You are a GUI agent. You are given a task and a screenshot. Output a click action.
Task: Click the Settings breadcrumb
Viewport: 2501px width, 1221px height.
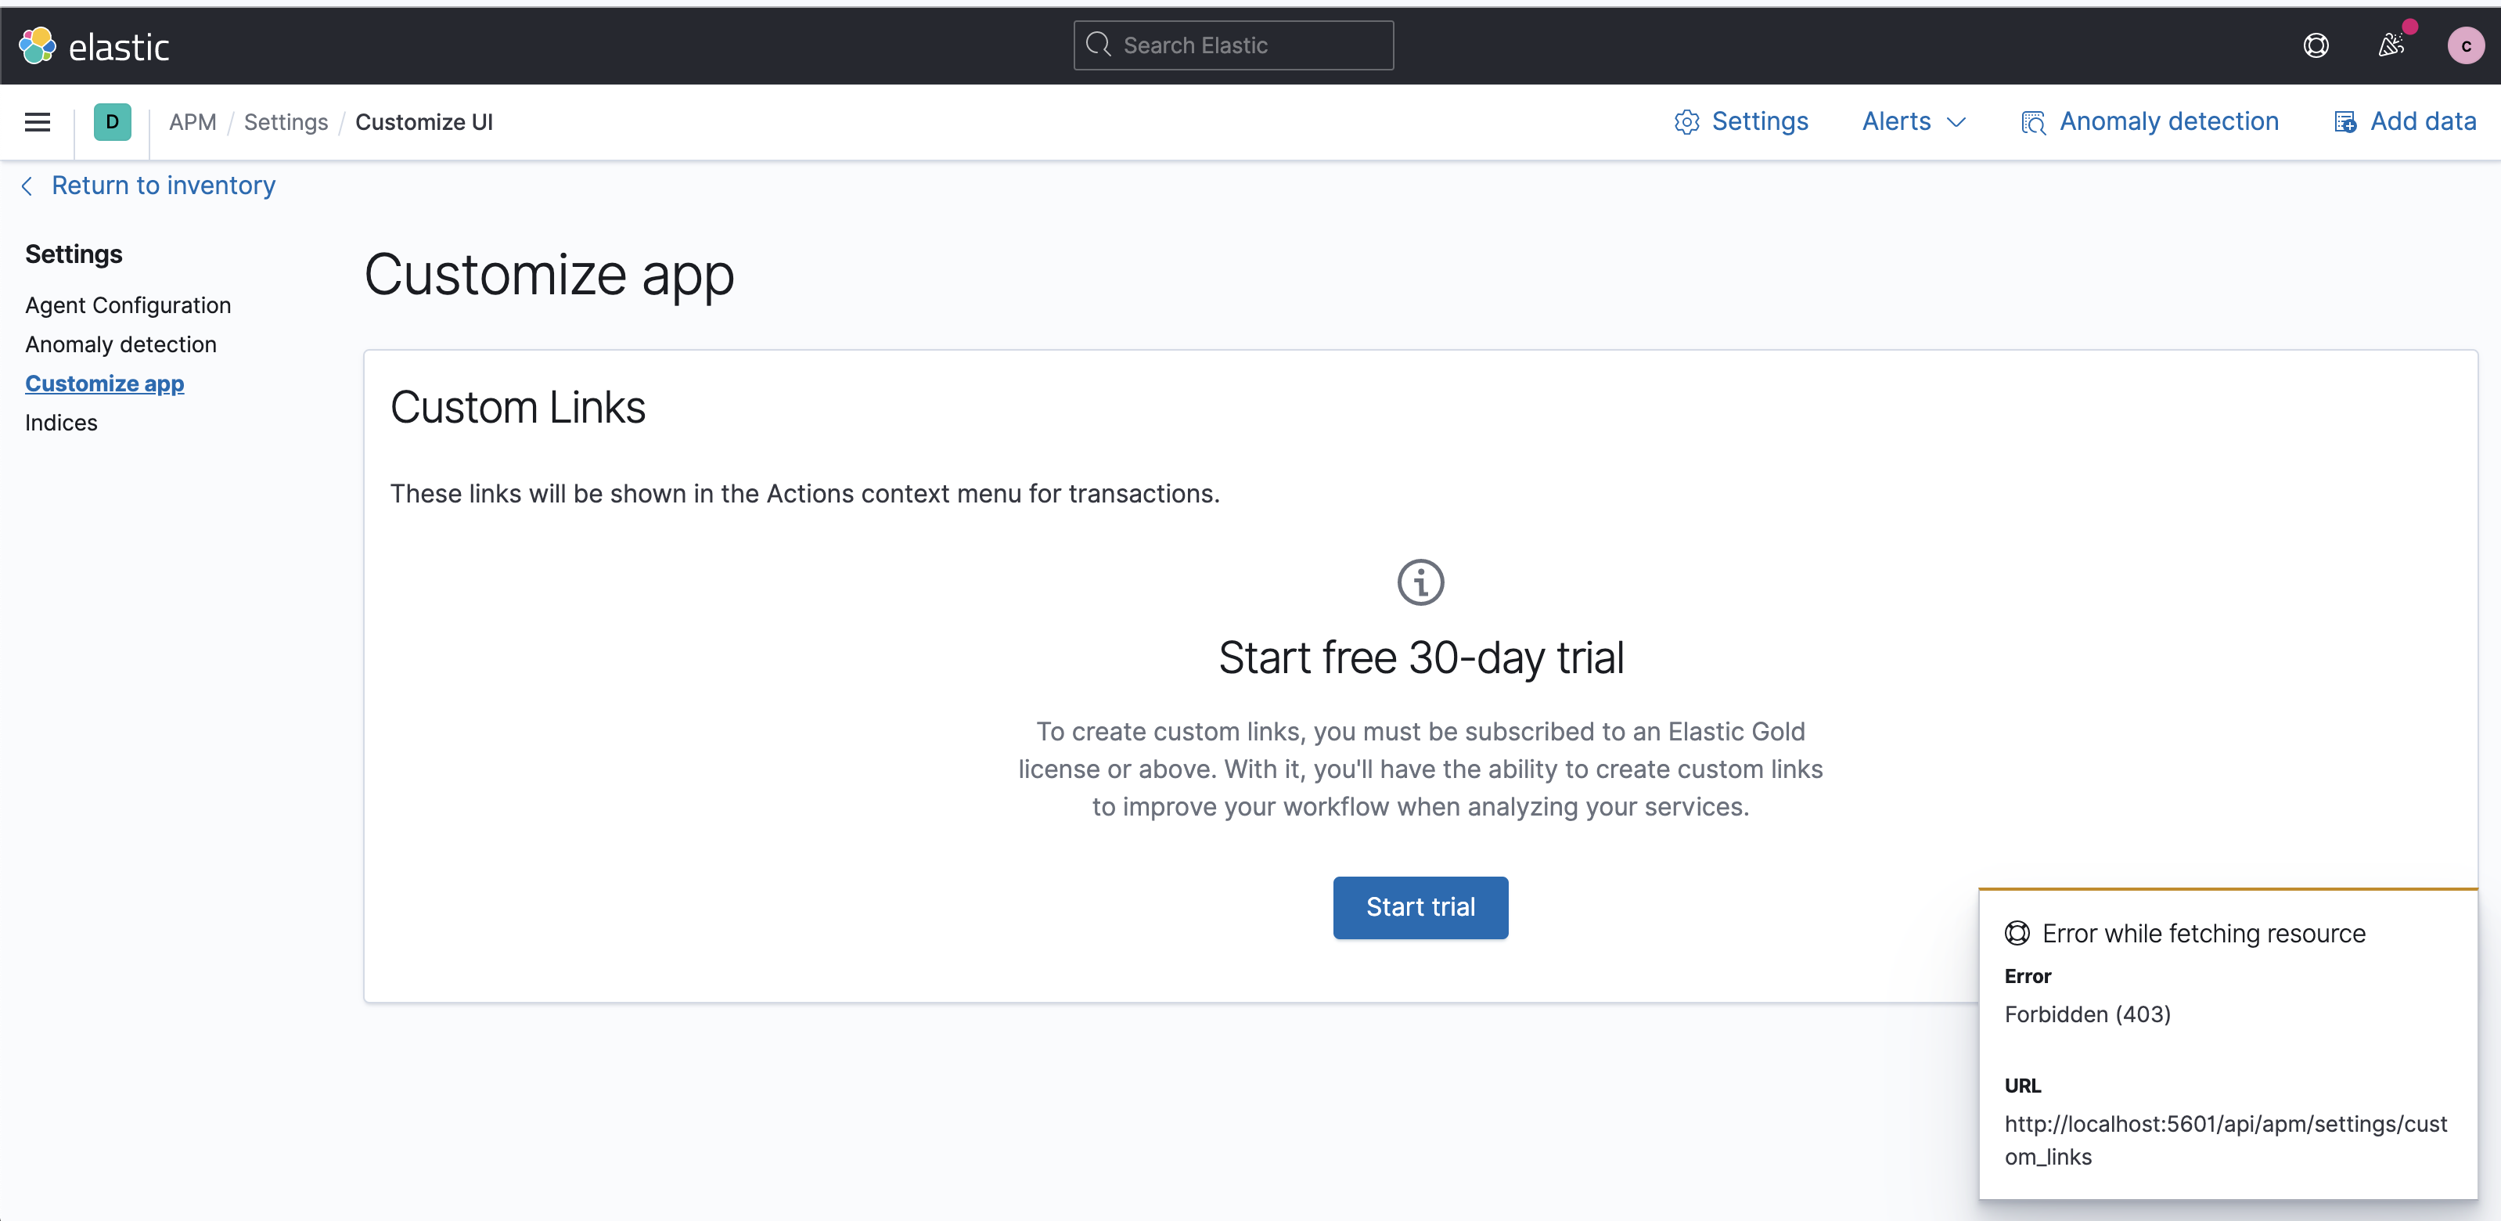coord(286,122)
